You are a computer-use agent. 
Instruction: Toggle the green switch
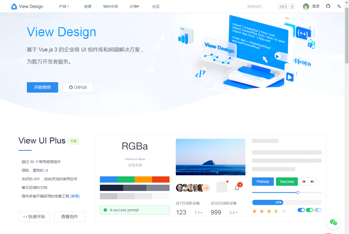(310, 210)
